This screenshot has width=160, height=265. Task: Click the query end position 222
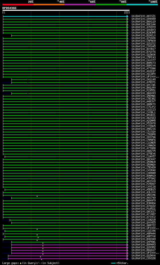(126, 12)
